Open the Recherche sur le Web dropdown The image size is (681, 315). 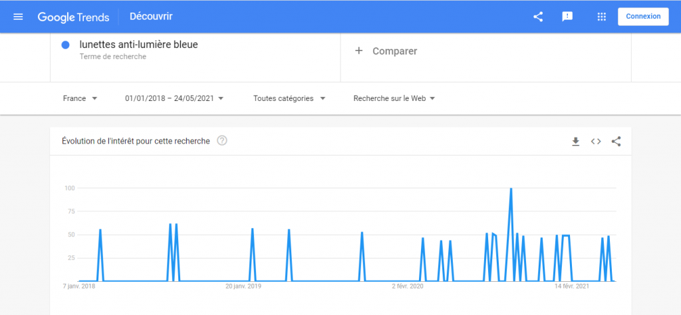coord(394,98)
